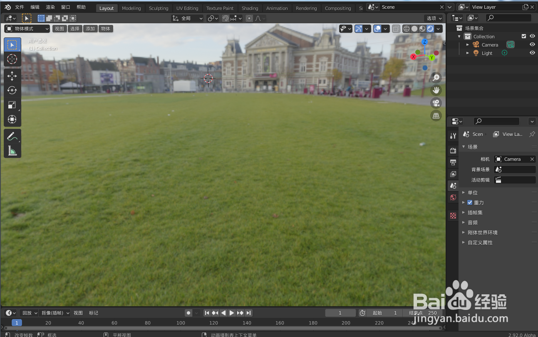538x337 pixels.
Task: Open the 物体模式 mode dropdown
Action: pos(27,28)
